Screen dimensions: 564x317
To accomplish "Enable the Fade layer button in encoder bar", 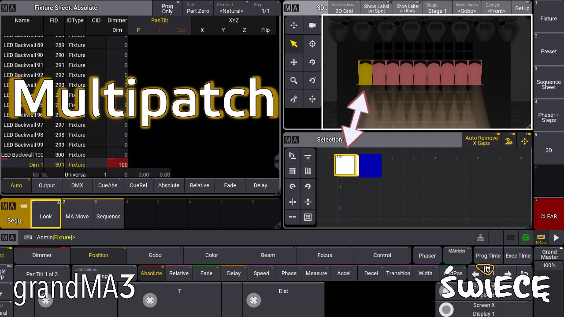I will pyautogui.click(x=206, y=273).
